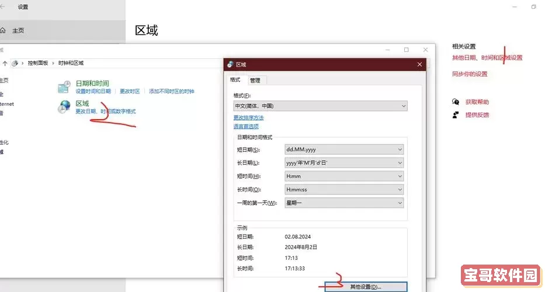
Task: Click the 提供反馈 person icon
Action: (x=456, y=115)
